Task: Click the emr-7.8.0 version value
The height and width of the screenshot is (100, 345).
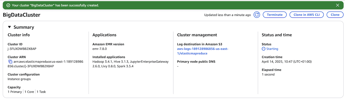Action: pyautogui.click(x=100, y=49)
